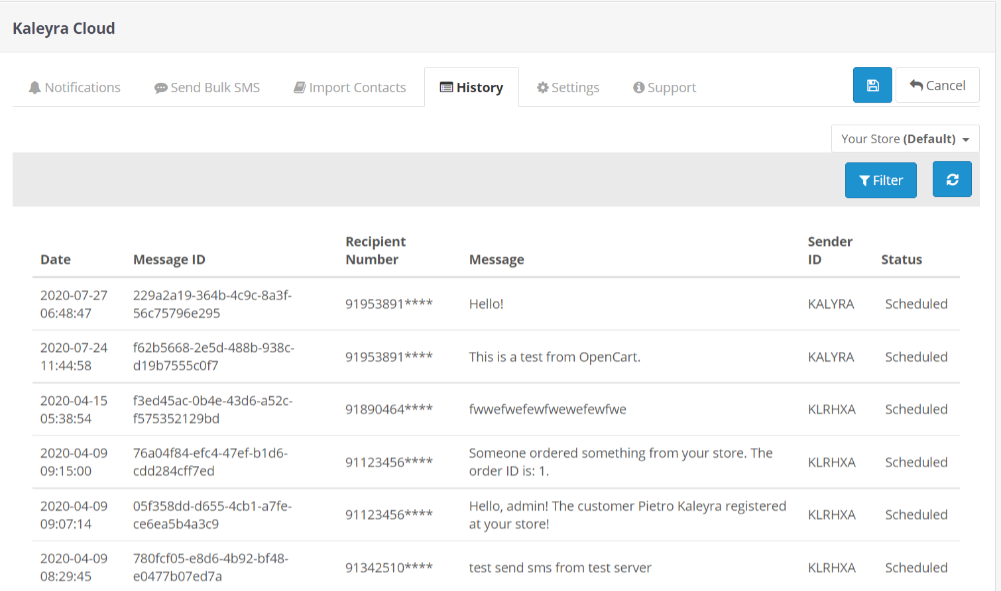The width and height of the screenshot is (1001, 591).
Task: Click "This is a test from OpenCart."
Action: (x=554, y=357)
